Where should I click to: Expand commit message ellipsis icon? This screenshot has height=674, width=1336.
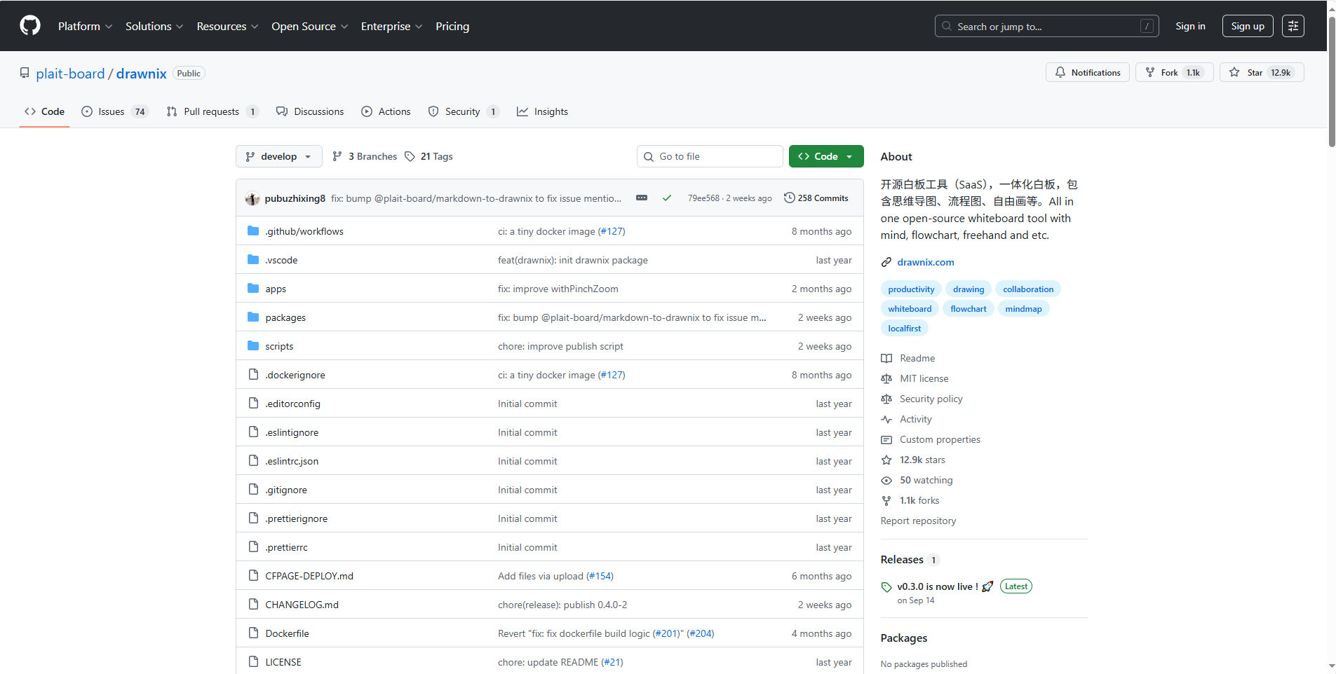(641, 198)
